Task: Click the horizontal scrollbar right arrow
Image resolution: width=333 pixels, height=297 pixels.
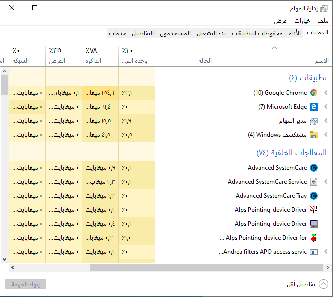Action: 327,267
